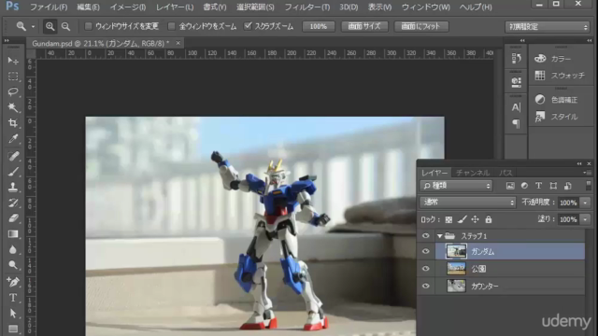Select the Pen tool
This screenshot has width=598, height=336.
coord(13,282)
